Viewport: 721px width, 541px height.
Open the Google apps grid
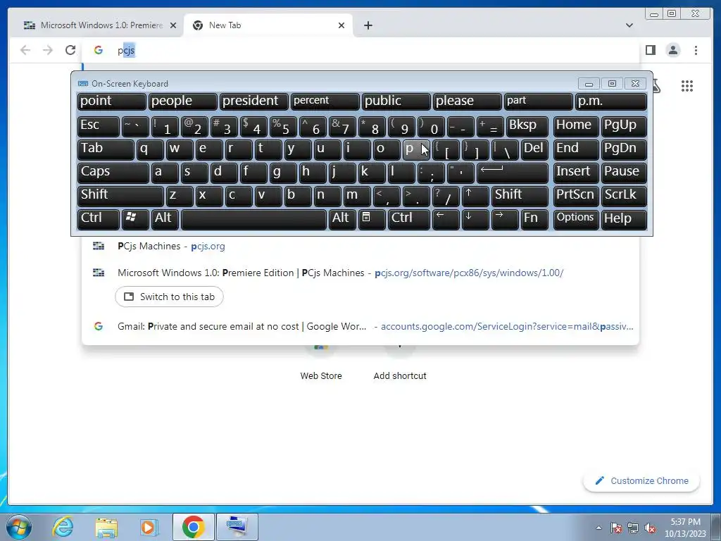click(x=687, y=85)
